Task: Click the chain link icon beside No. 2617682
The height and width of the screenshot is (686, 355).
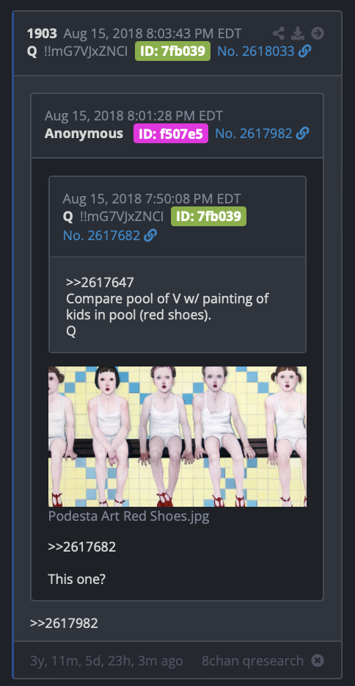Action: click(x=150, y=235)
